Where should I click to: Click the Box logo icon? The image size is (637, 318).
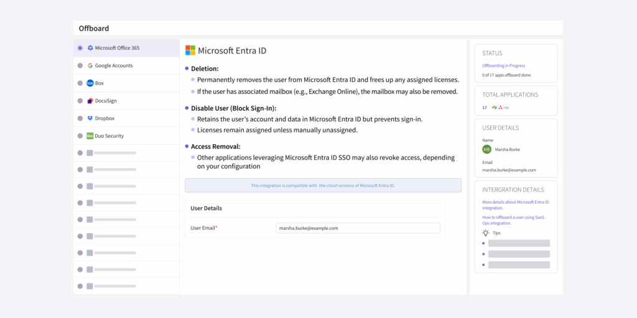[x=90, y=83]
